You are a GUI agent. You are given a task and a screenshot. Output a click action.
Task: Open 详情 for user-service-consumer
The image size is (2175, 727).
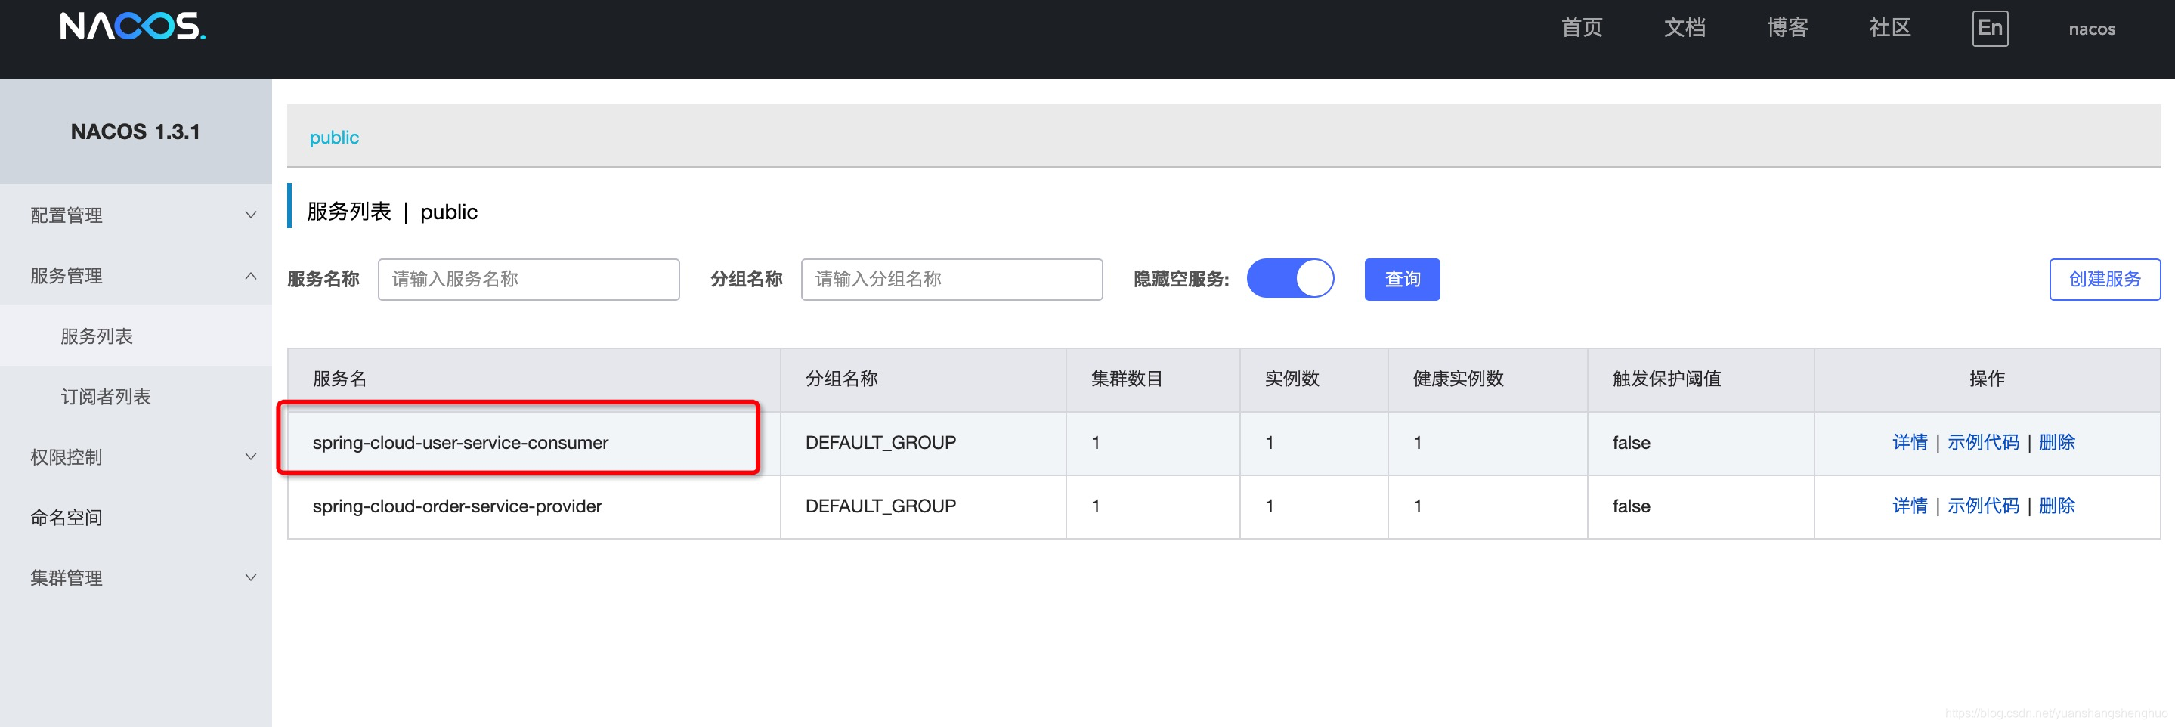(1909, 442)
